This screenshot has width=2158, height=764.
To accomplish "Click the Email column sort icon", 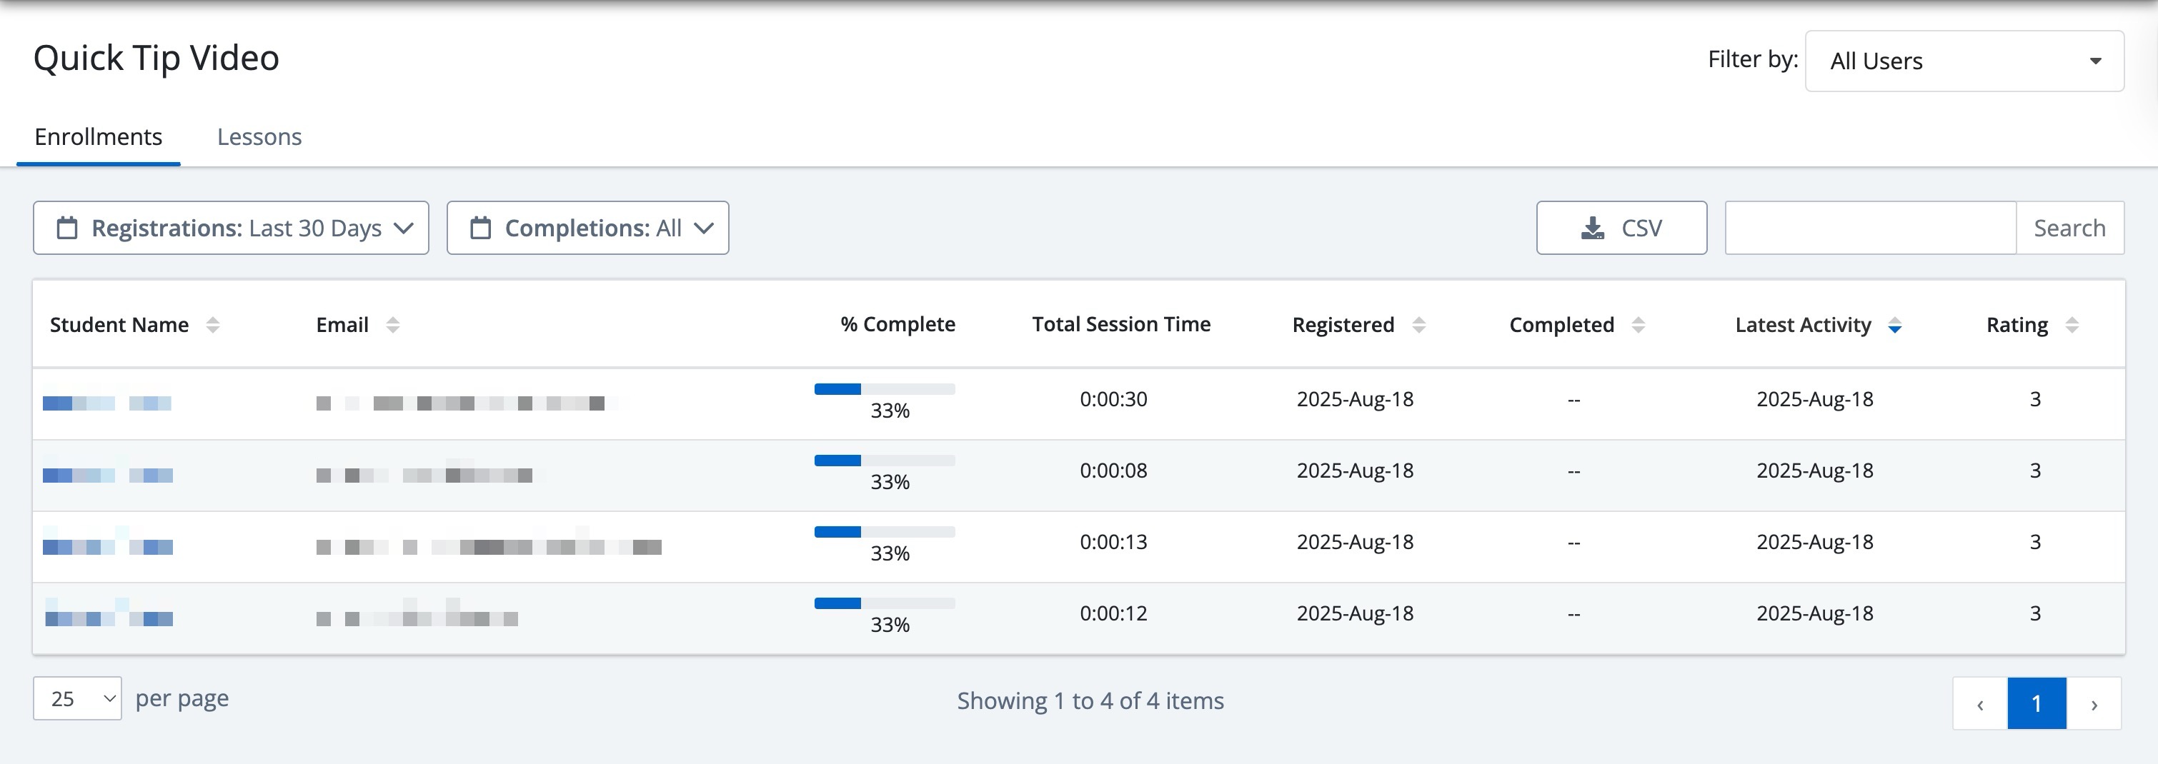I will coord(392,325).
